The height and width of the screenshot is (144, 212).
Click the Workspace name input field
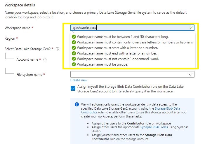click(x=128, y=28)
